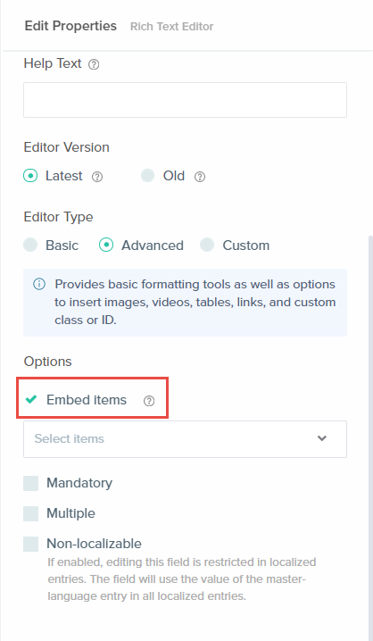Focus the Help Text input field
Screen dimensions: 373x641
[x=185, y=100]
